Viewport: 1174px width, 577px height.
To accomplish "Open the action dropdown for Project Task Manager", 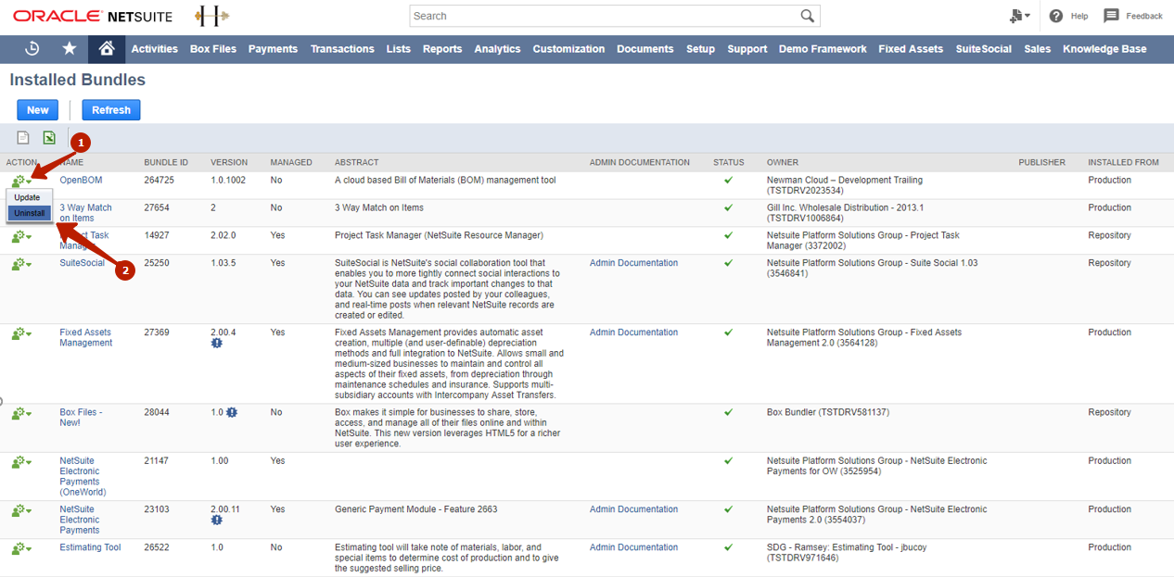I will click(21, 237).
